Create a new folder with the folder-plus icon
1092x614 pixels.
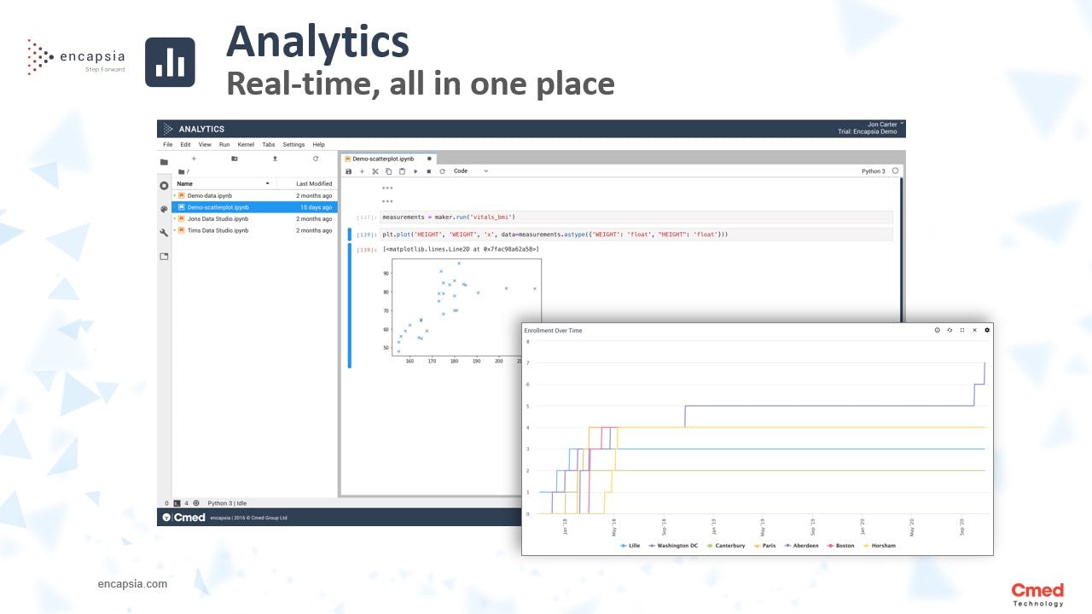[235, 159]
